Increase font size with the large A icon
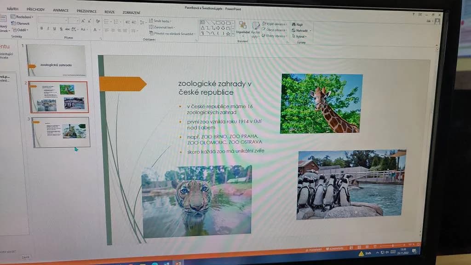The height and width of the screenshot is (265, 471). point(83,21)
